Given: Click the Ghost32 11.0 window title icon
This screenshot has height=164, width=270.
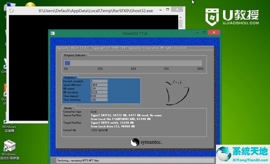Looking at the screenshot, I should tap(53, 33).
